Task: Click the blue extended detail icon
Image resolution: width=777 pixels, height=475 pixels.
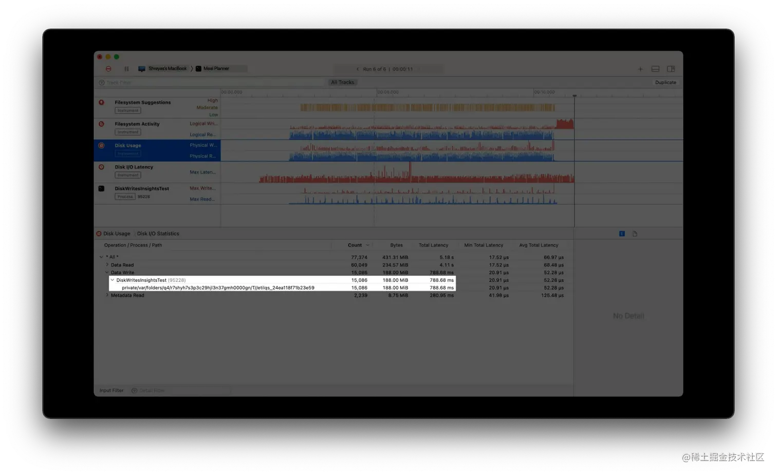Action: pos(622,234)
